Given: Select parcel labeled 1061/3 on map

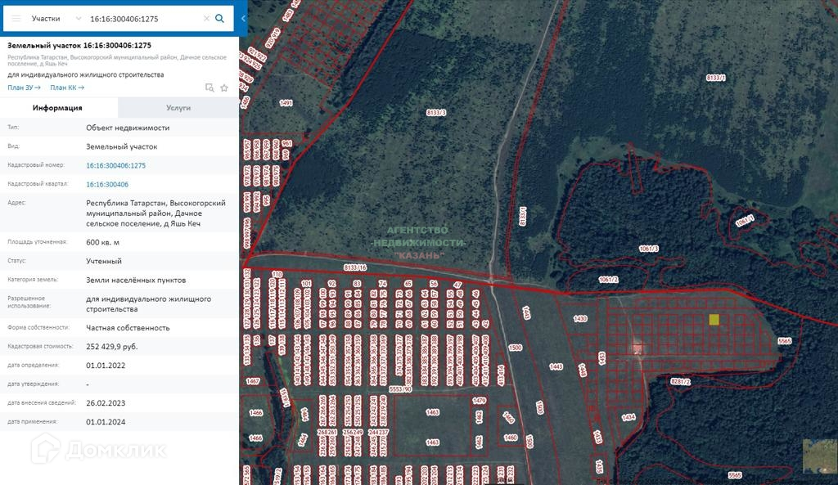Looking at the screenshot, I should click(x=649, y=249).
